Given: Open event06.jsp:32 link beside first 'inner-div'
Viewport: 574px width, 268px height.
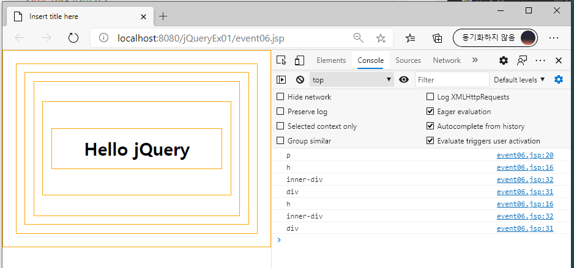Looking at the screenshot, I should tap(525, 179).
